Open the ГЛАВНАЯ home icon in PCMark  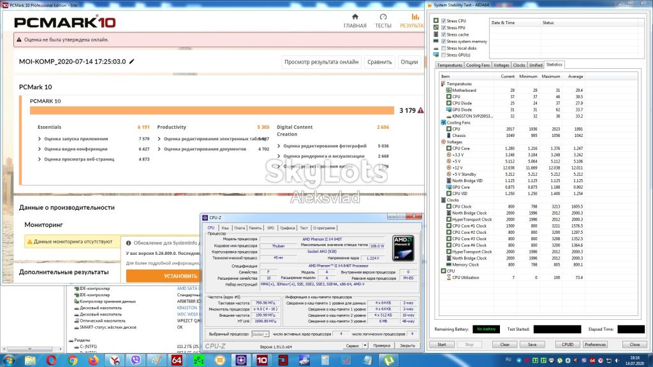coord(355,17)
